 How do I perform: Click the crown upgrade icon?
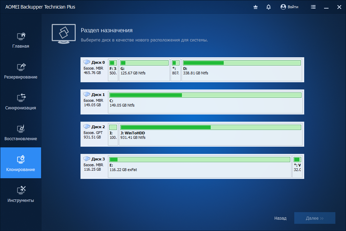[256, 7]
